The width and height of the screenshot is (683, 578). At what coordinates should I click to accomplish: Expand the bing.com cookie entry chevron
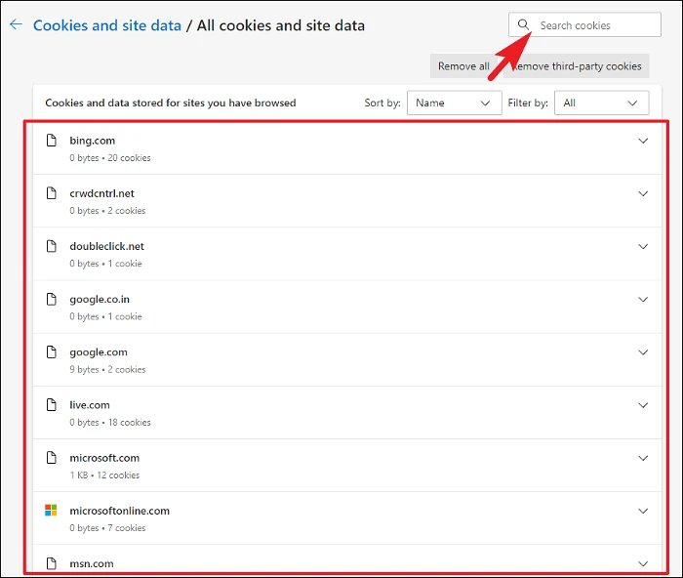coord(643,141)
